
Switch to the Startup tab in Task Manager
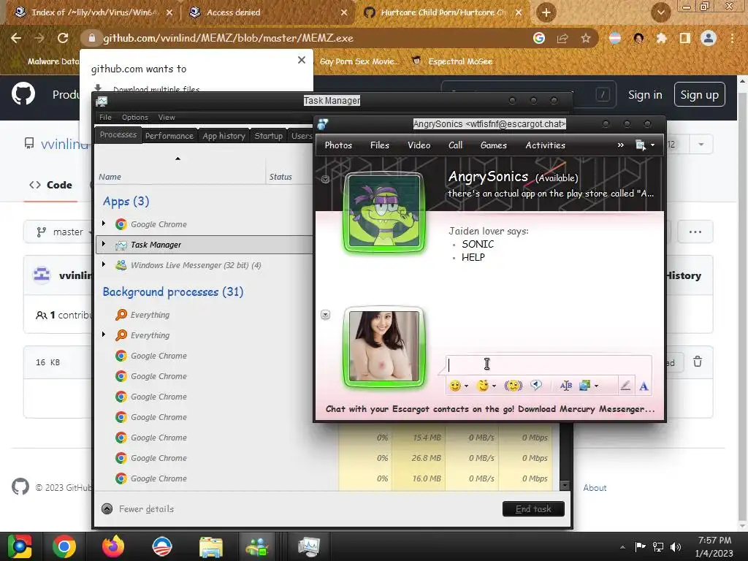(x=269, y=136)
